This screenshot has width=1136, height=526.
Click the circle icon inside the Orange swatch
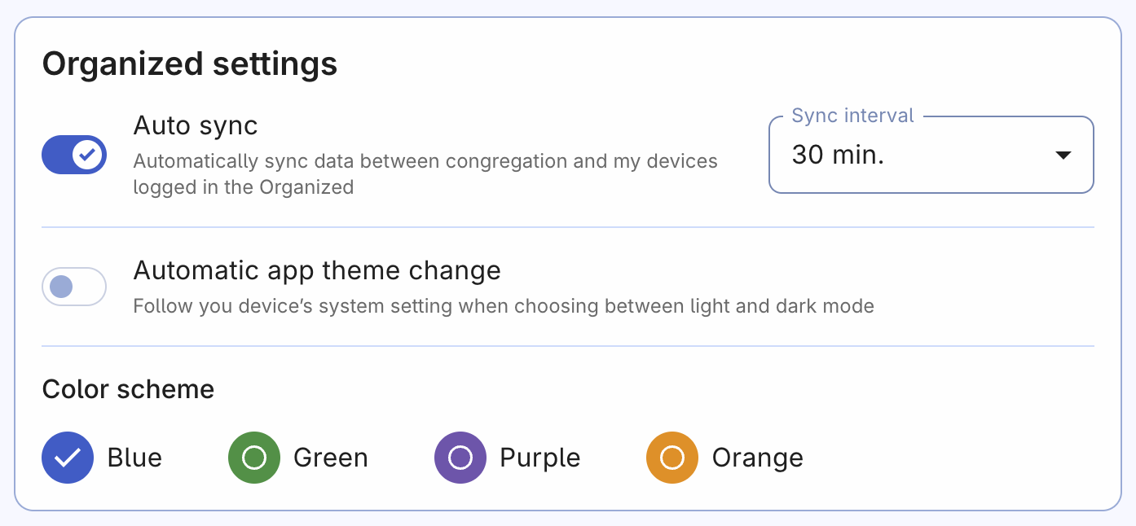[x=671, y=458]
